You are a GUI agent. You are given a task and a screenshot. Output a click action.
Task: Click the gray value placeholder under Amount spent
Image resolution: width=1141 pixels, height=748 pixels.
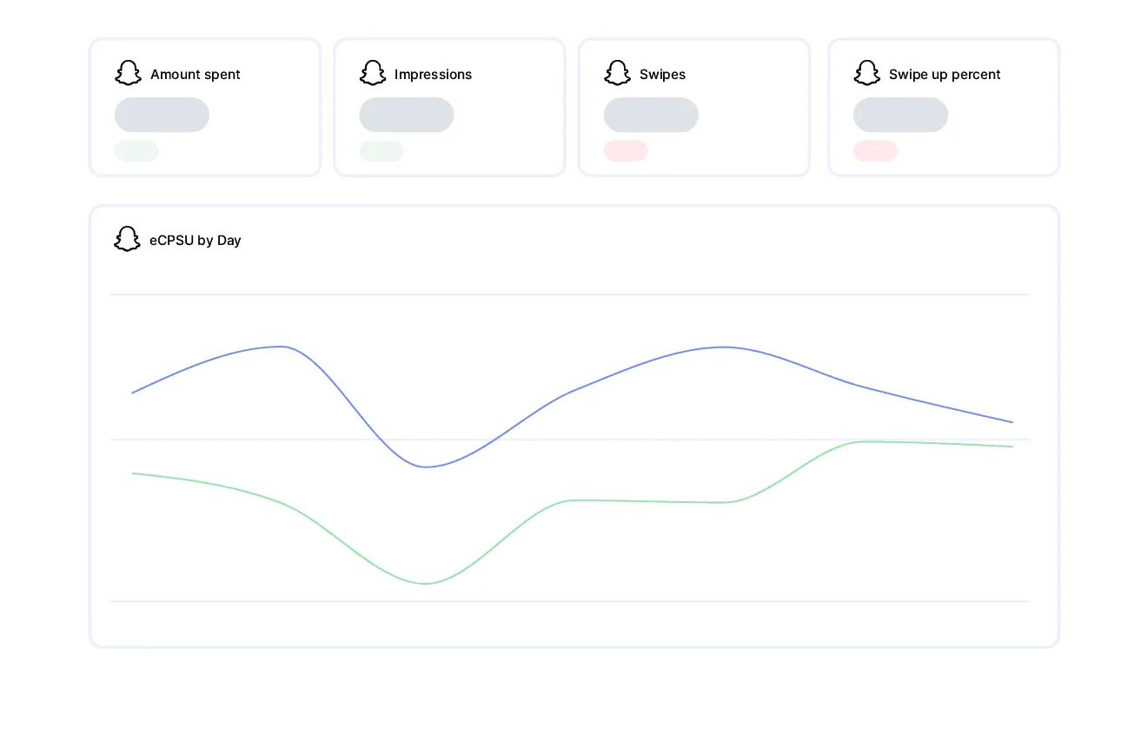(162, 115)
